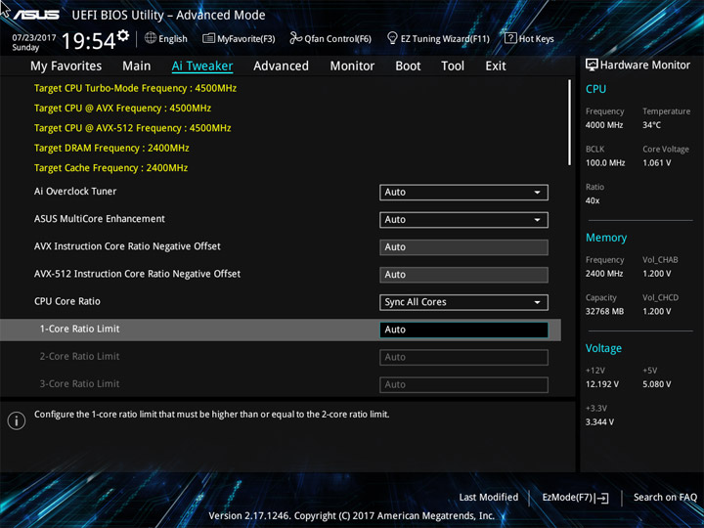Select the Ai Tweaker tab
The height and width of the screenshot is (528, 704).
click(x=202, y=66)
